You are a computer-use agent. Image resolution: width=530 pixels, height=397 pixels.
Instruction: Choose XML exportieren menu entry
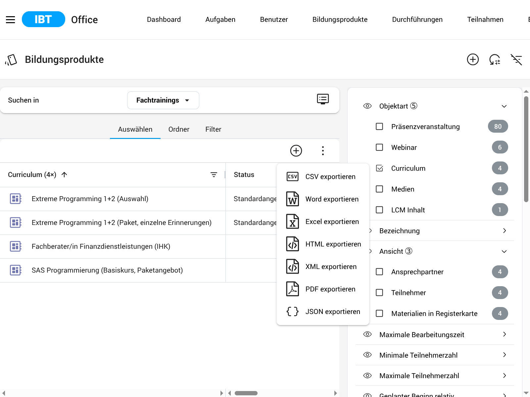(323, 267)
